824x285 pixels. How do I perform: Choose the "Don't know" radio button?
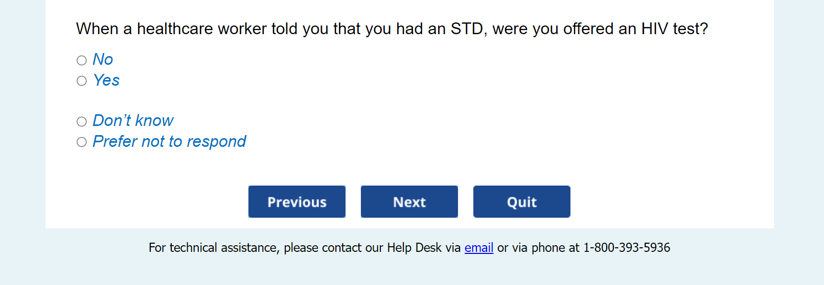coord(82,121)
